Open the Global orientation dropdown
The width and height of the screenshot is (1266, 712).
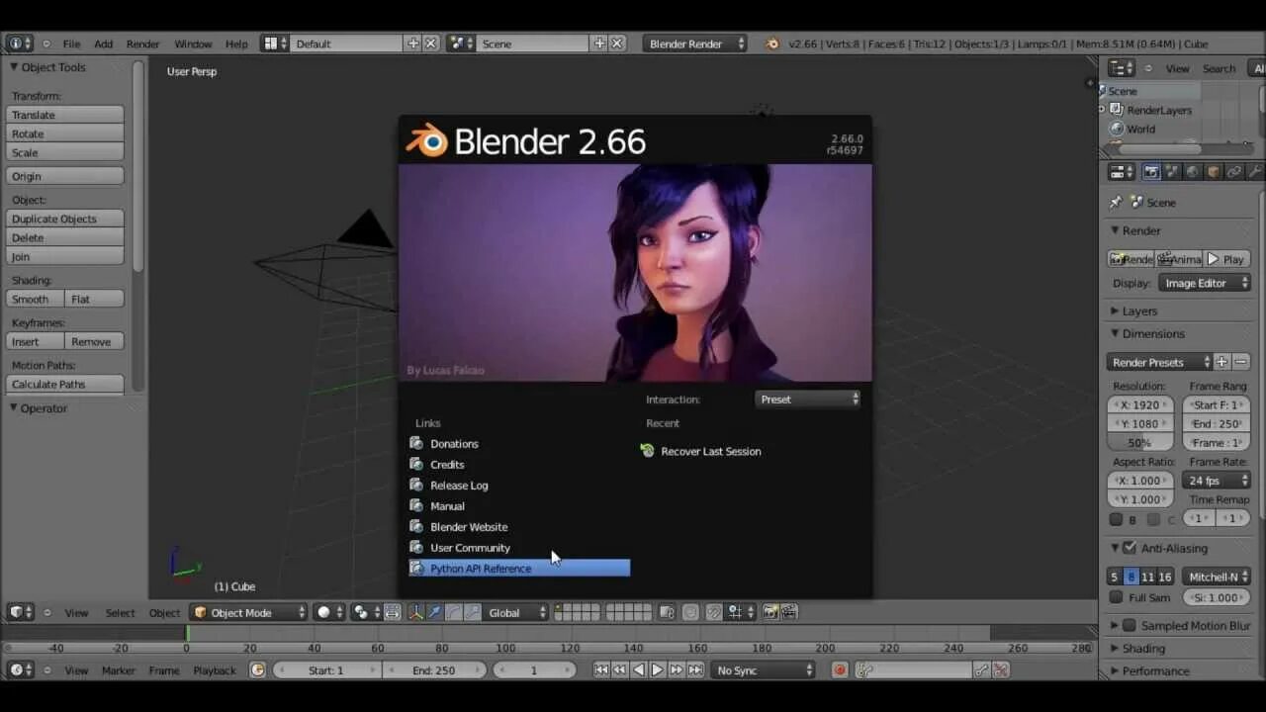click(515, 612)
